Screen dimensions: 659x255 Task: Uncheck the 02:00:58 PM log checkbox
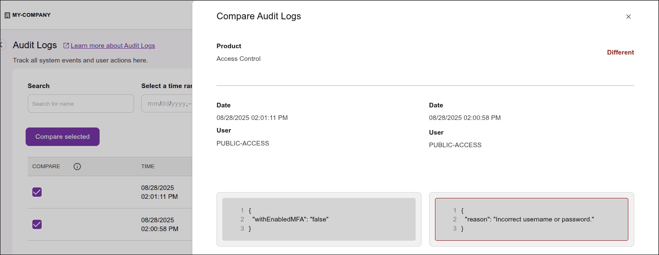(x=37, y=224)
